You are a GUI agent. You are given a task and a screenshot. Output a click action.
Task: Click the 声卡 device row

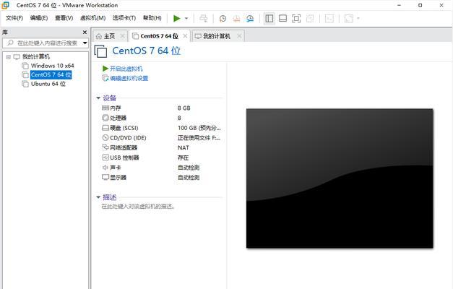click(162, 168)
